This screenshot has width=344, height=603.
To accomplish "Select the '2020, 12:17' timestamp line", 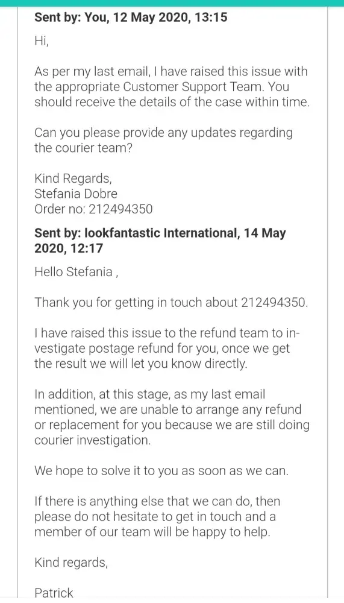I will click(69, 248).
